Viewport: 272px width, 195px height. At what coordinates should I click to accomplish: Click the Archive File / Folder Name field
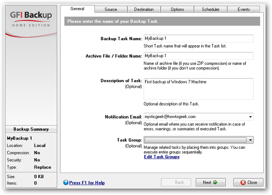click(x=199, y=56)
